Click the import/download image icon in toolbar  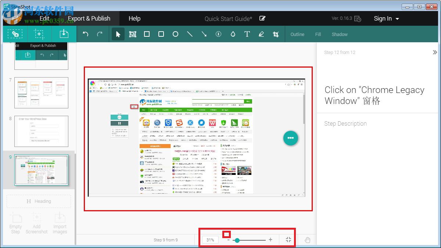64,34
